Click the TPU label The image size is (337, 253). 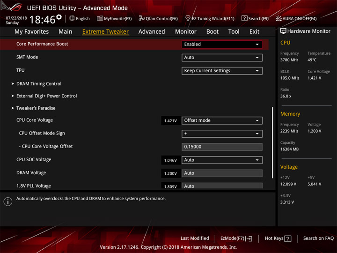[x=21, y=70]
